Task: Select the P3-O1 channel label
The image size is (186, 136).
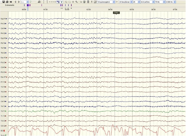Action: click(4, 72)
